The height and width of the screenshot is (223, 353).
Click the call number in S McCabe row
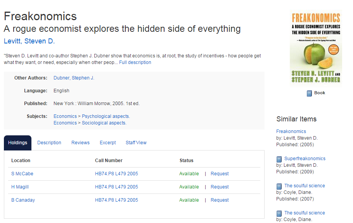116,174
